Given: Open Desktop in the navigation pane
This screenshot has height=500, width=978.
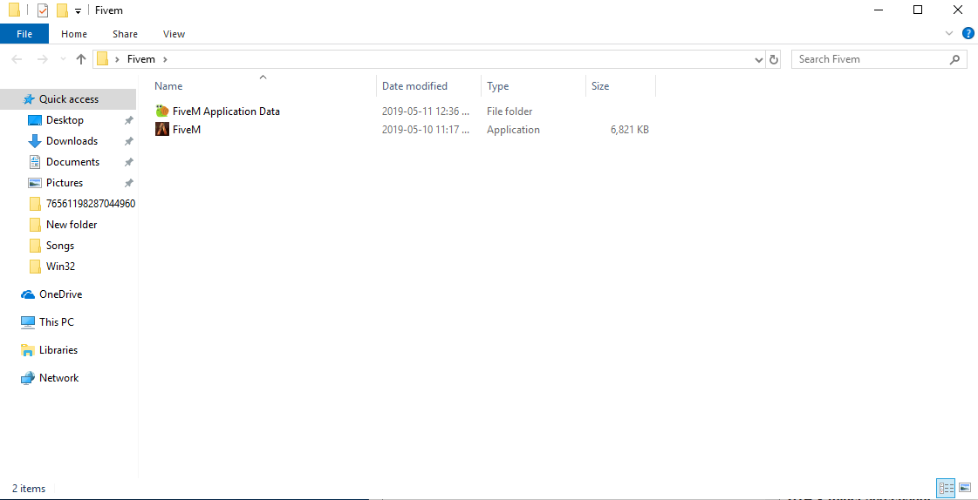Looking at the screenshot, I should pos(65,120).
